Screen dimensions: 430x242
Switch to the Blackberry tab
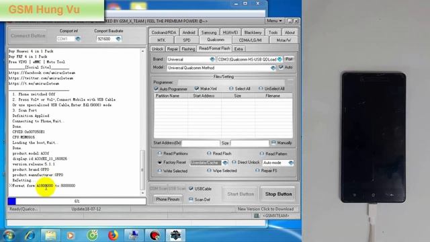click(x=253, y=32)
